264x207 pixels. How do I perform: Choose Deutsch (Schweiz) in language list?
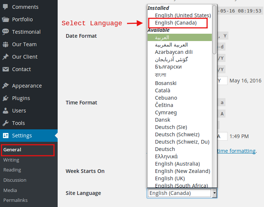click(177, 134)
